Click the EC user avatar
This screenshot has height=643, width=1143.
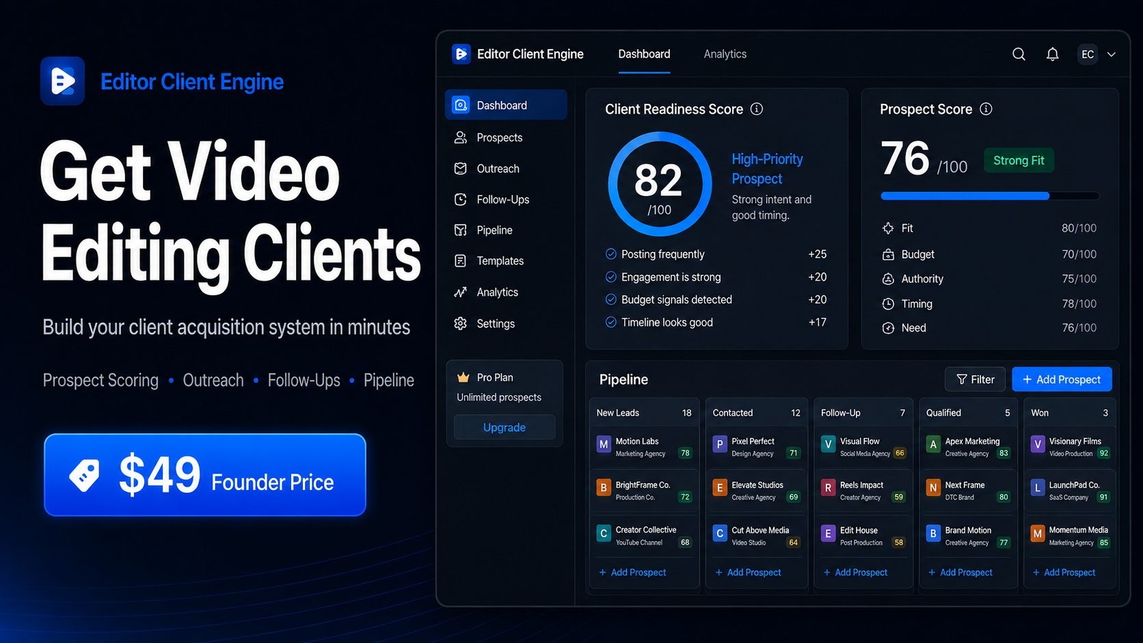pos(1088,54)
